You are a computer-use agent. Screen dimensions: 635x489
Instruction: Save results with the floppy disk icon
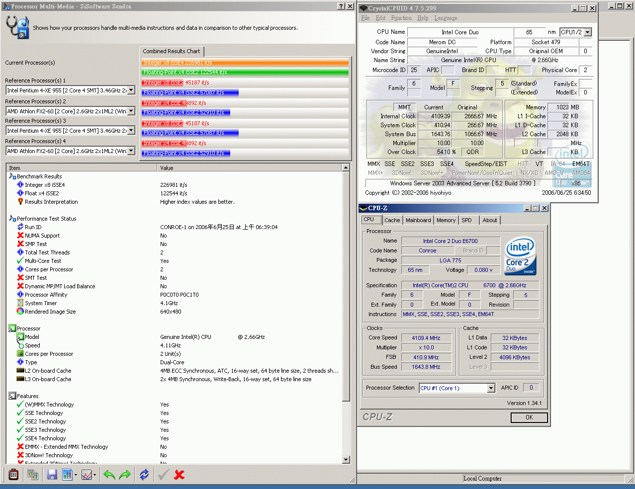pyautogui.click(x=52, y=475)
